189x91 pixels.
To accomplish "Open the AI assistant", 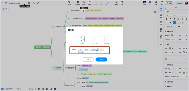I will [144, 3].
